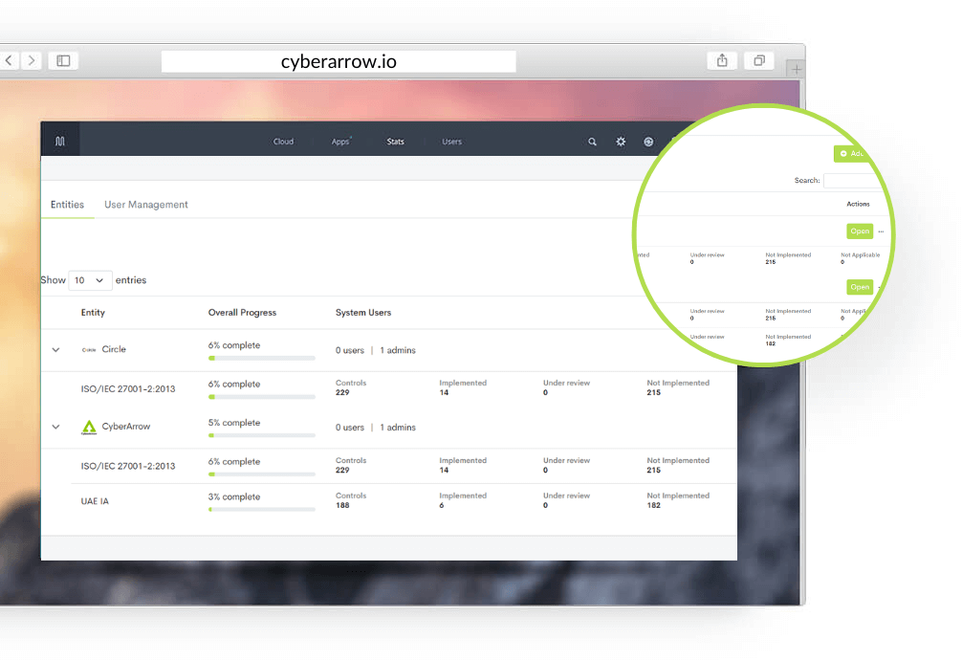Viewport: 962px width, 661px height.
Task: Collapse the Circle entity row chevron
Action: click(x=55, y=350)
